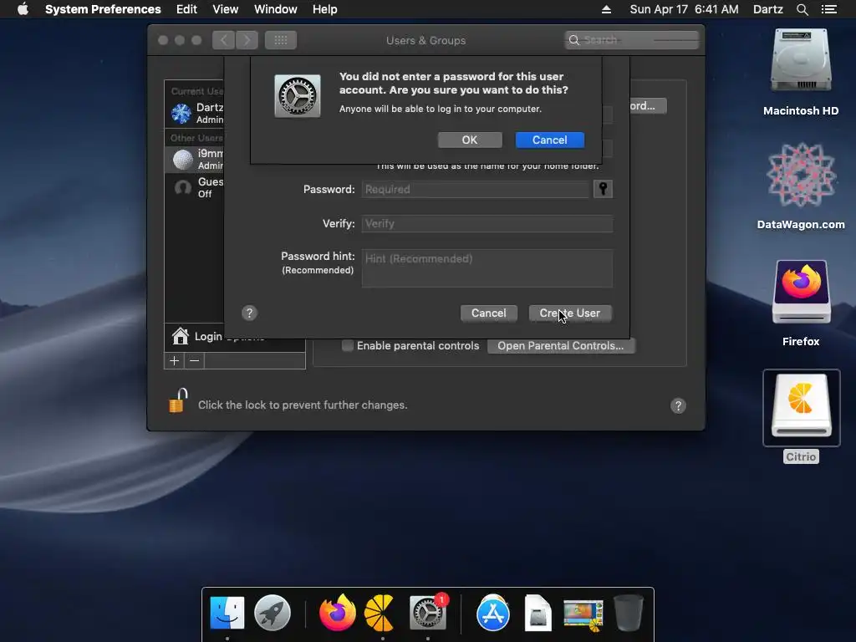This screenshot has width=856, height=642.
Task: Open the picture file in the Dock
Action: 583,614
